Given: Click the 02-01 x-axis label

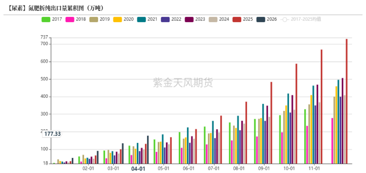Looking at the screenshot, I should tap(88, 169).
